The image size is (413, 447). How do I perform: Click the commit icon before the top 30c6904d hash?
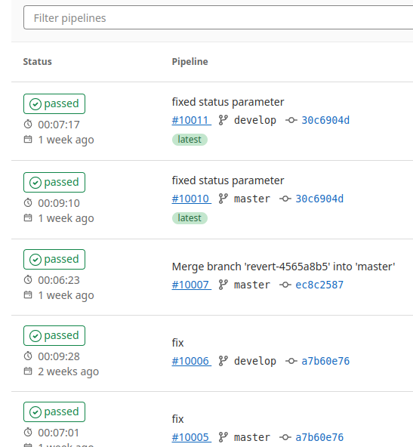[291, 120]
